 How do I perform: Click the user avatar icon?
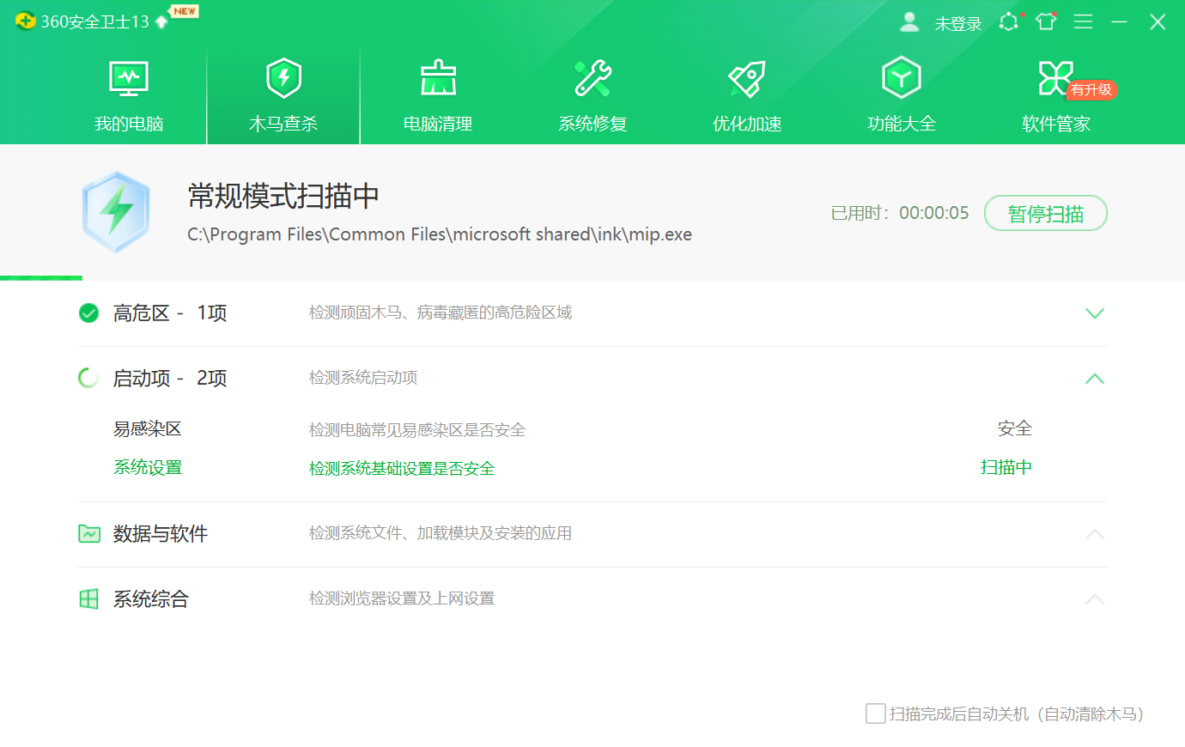[x=909, y=21]
